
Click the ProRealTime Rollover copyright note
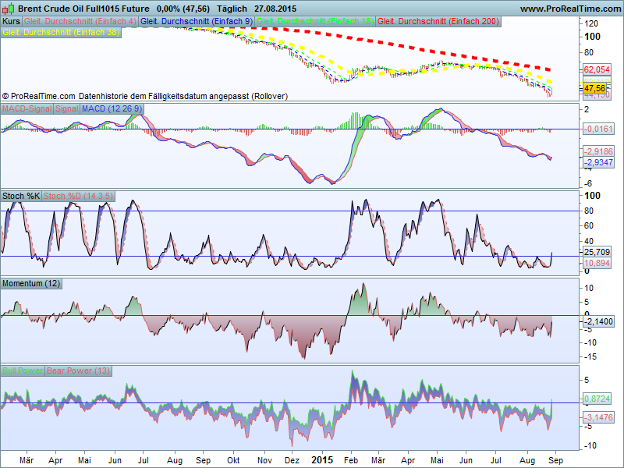click(x=145, y=96)
